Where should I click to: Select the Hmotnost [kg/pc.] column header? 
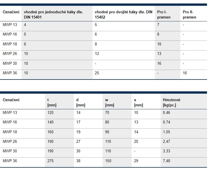172,103
